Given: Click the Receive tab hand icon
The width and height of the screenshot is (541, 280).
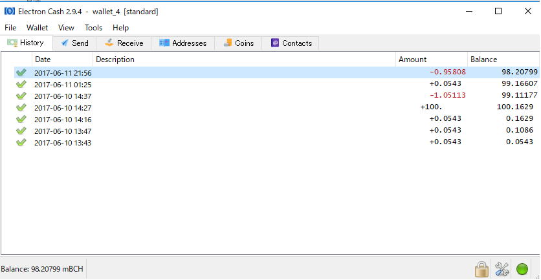Looking at the screenshot, I should tap(109, 43).
